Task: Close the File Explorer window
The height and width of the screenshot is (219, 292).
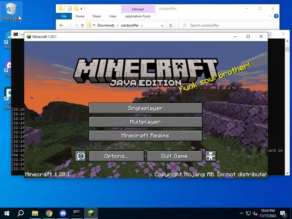Action: pos(273,8)
